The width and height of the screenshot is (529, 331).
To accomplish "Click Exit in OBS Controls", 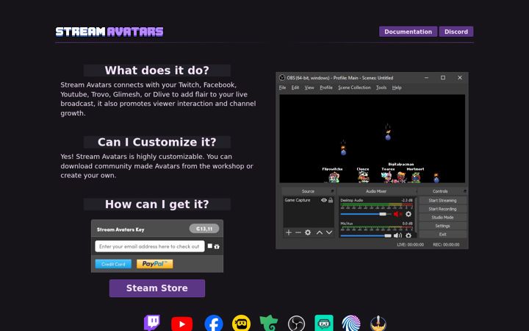I will 442,234.
